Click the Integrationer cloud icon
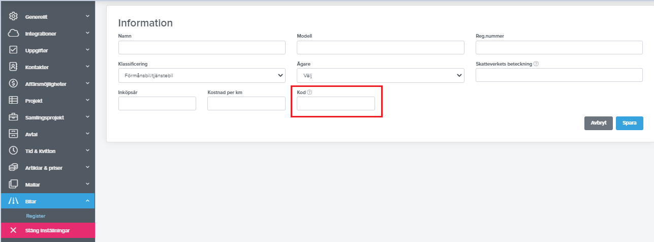This screenshot has height=242, width=654. (x=14, y=34)
